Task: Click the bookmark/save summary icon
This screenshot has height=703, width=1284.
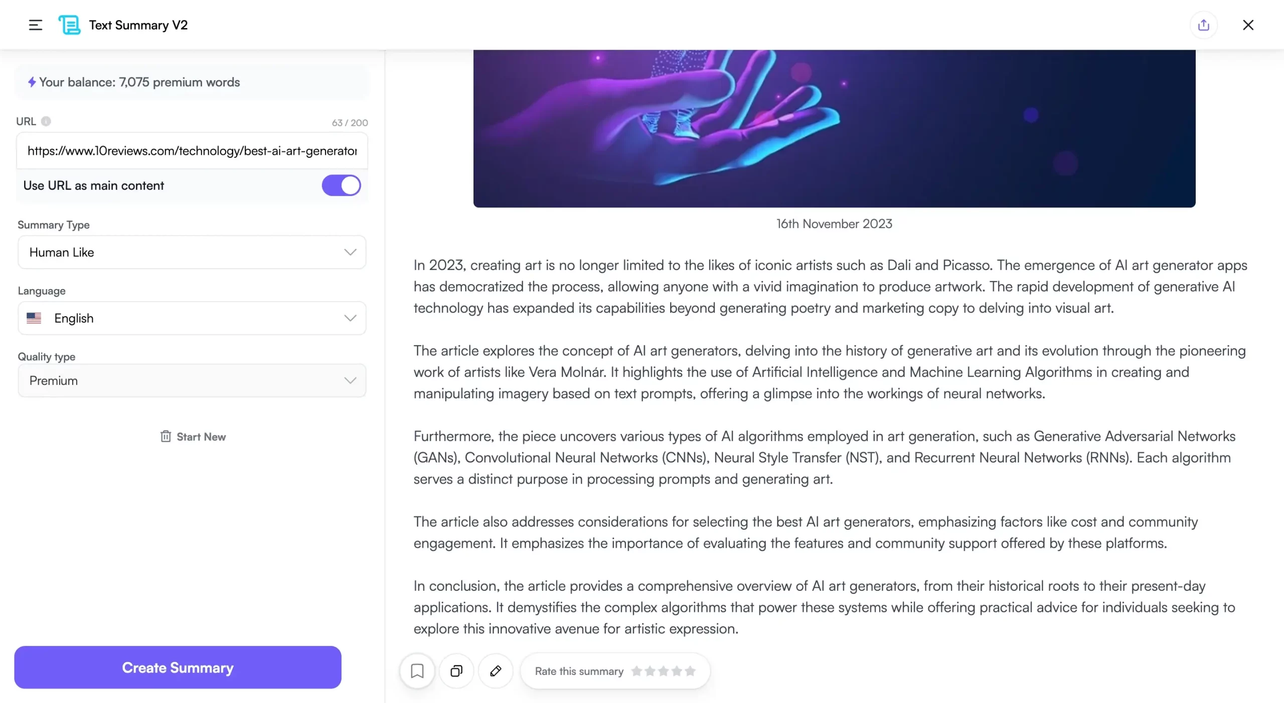Action: (x=418, y=671)
